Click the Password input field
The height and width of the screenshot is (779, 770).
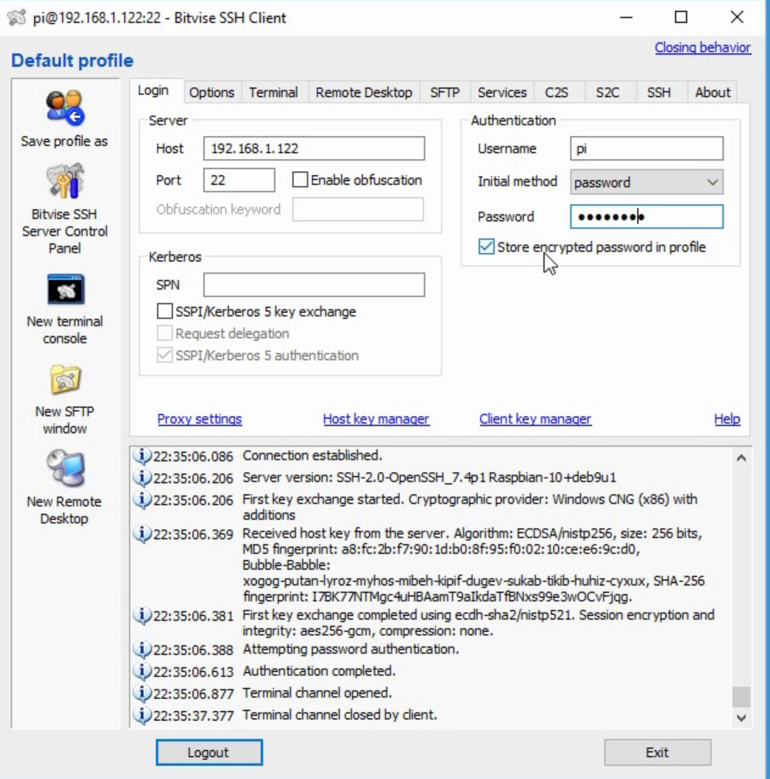646,217
